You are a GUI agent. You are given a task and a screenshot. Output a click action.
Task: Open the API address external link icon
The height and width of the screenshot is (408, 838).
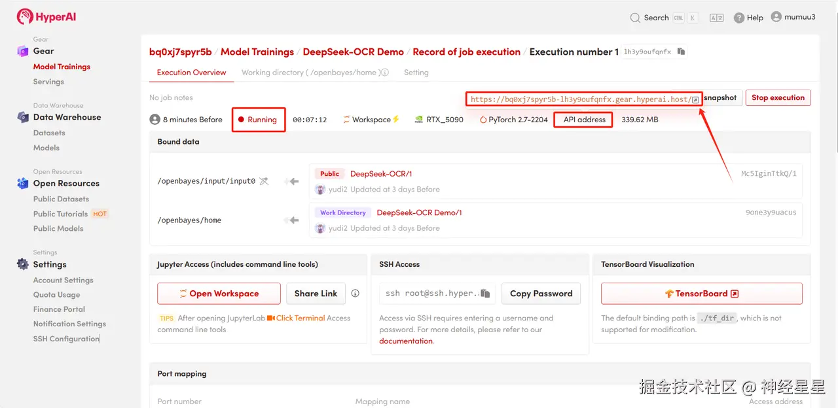(695, 99)
